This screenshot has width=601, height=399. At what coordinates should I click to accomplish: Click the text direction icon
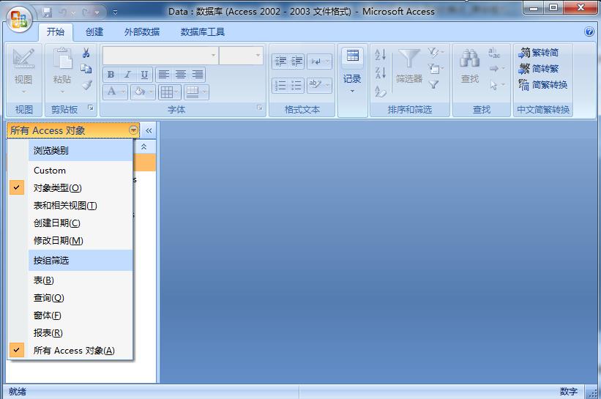319,61
